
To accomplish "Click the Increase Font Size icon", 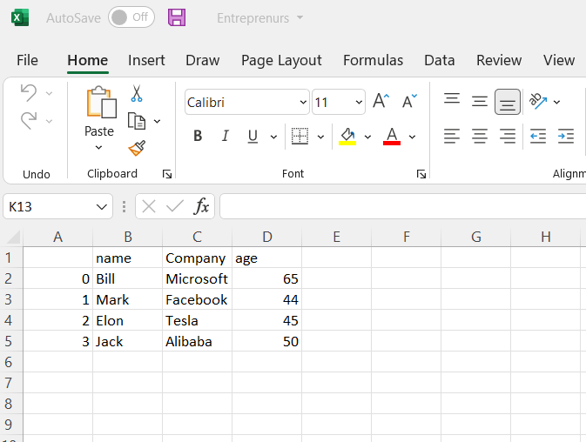I will [381, 101].
